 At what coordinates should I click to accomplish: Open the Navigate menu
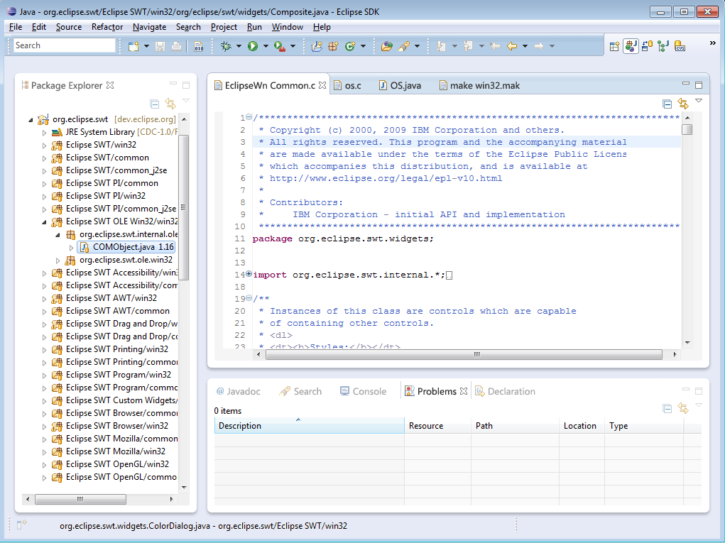[x=149, y=27]
